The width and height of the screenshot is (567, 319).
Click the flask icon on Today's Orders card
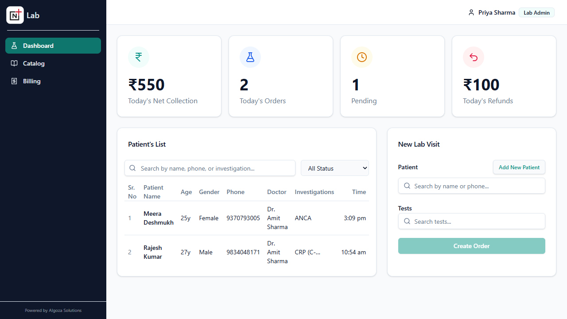click(250, 57)
